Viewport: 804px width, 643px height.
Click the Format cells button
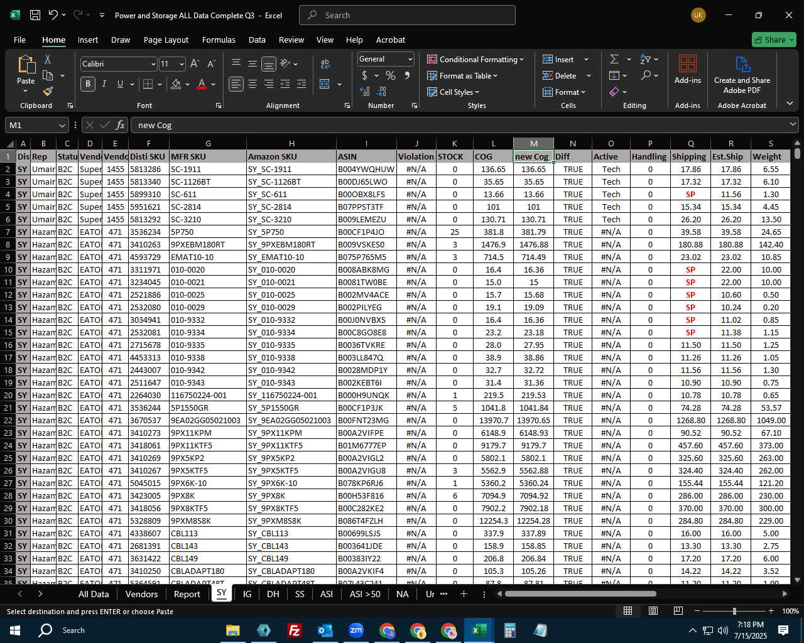tap(564, 92)
